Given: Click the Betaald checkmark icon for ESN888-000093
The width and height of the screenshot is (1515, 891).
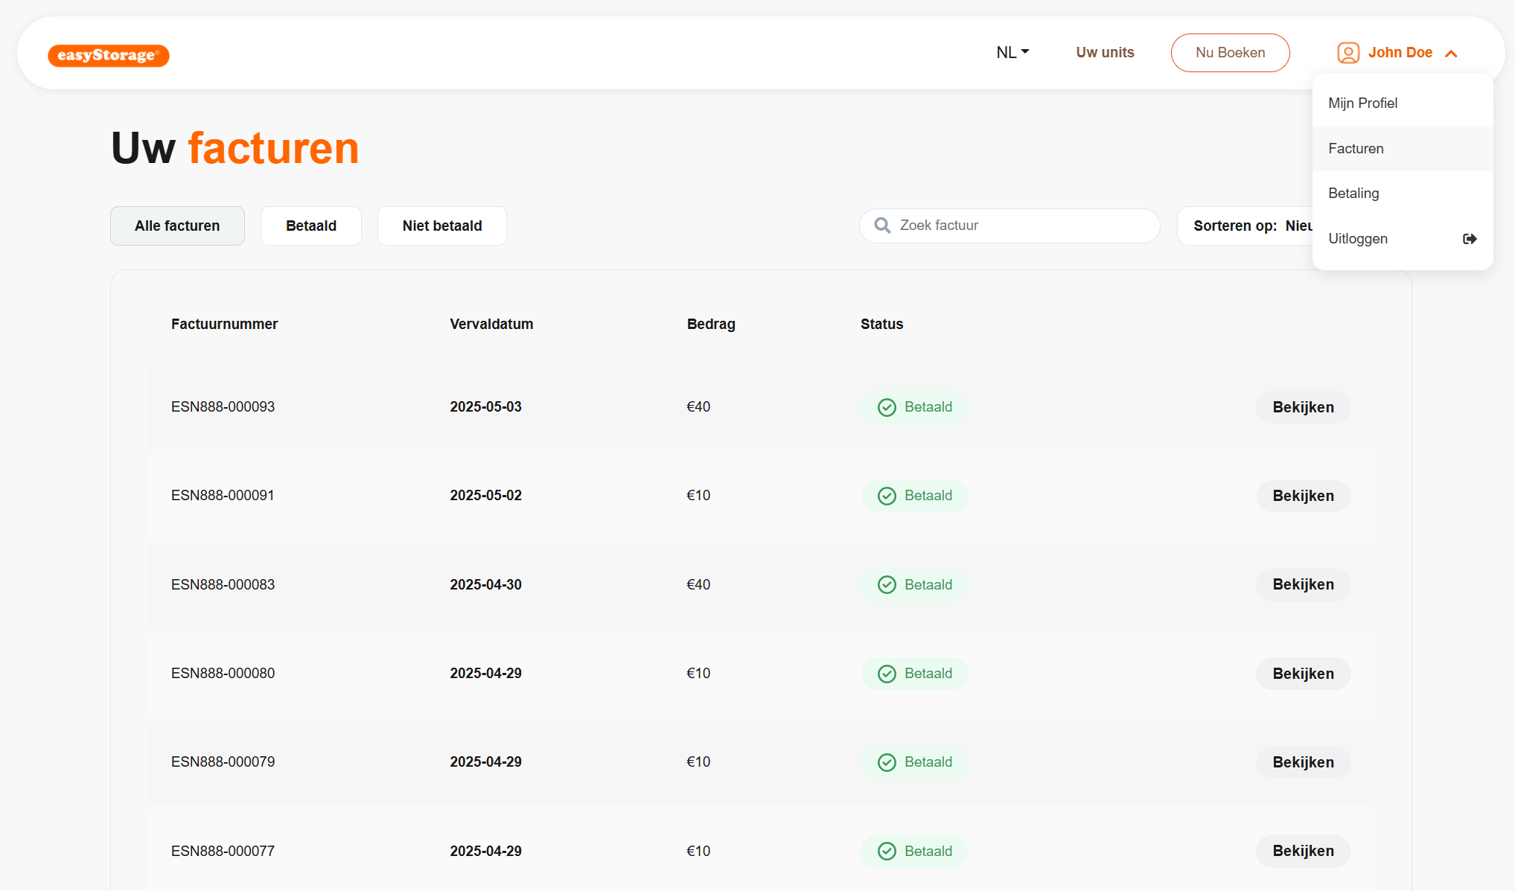Looking at the screenshot, I should click(x=887, y=407).
